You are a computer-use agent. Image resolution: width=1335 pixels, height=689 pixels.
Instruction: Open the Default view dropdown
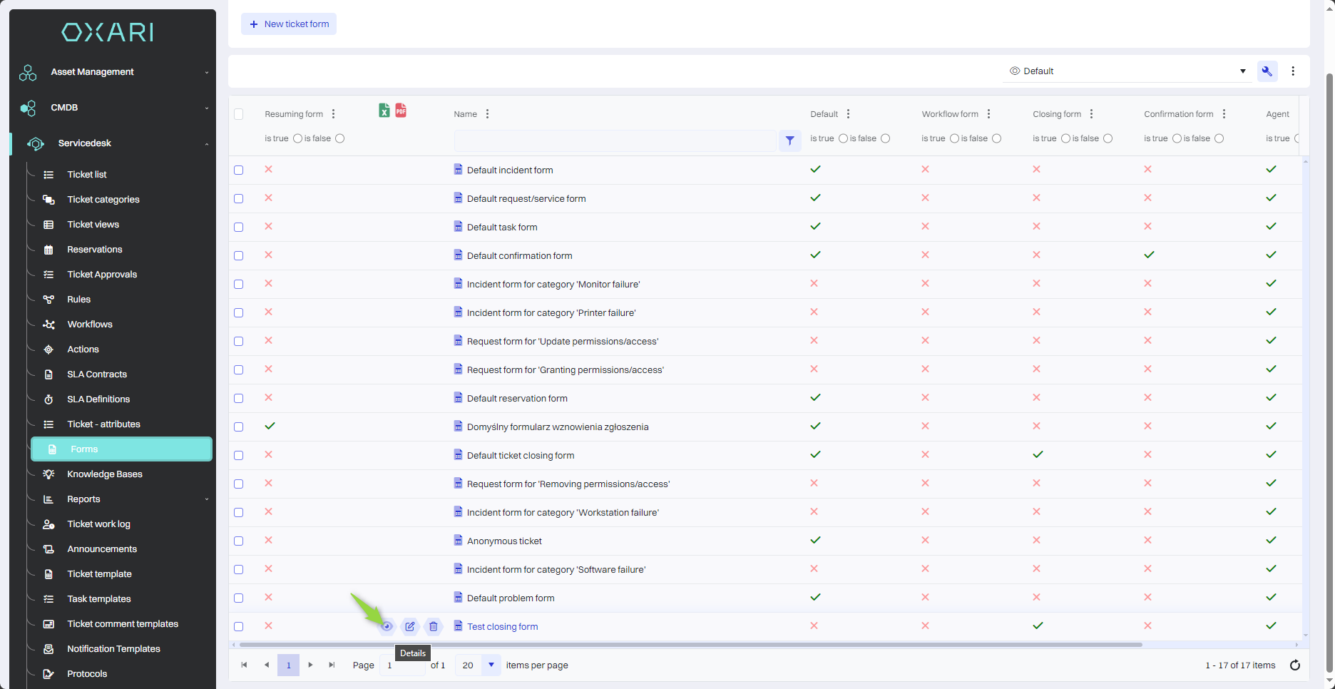tap(1127, 71)
